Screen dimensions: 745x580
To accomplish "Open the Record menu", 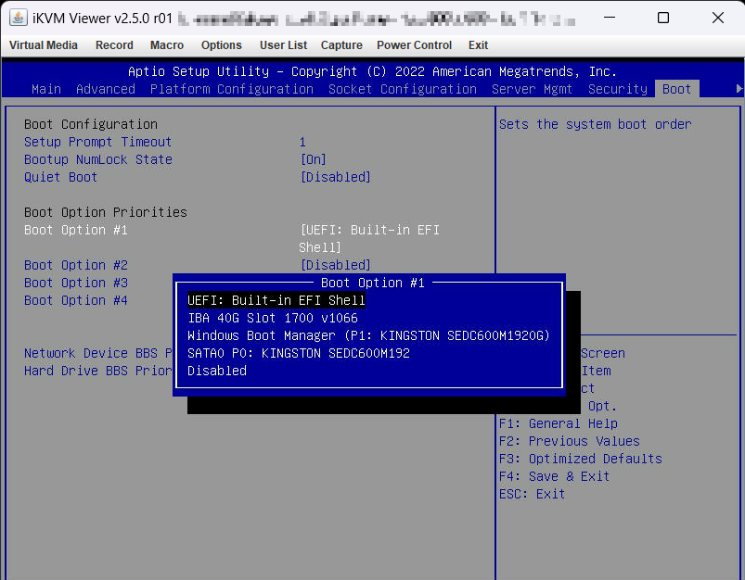I will coord(114,45).
